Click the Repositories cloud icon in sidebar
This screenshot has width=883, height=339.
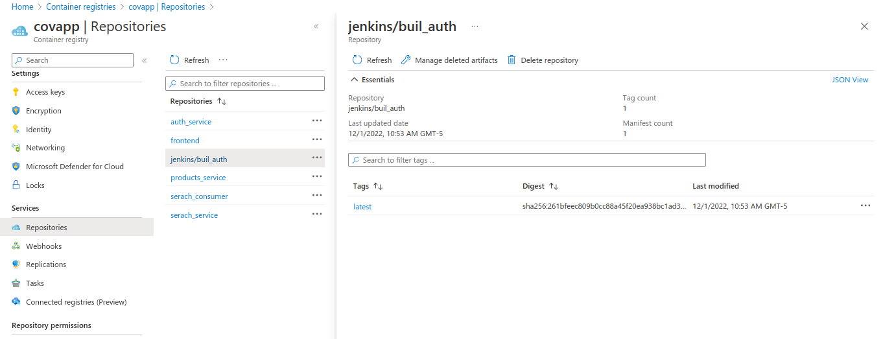[x=16, y=228]
